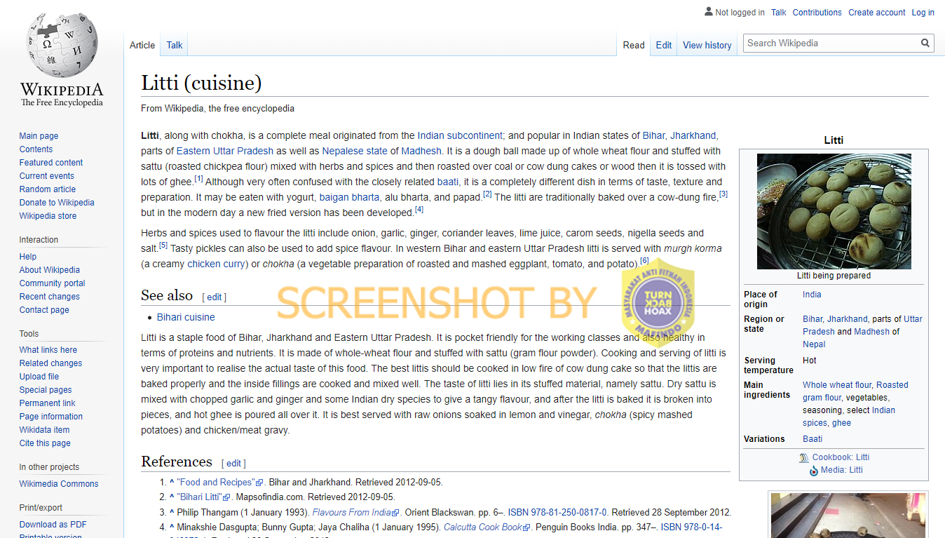This screenshot has height=538, width=945.
Task: Follow the Eastern Uttar Pradesh link
Action: pyautogui.click(x=225, y=152)
